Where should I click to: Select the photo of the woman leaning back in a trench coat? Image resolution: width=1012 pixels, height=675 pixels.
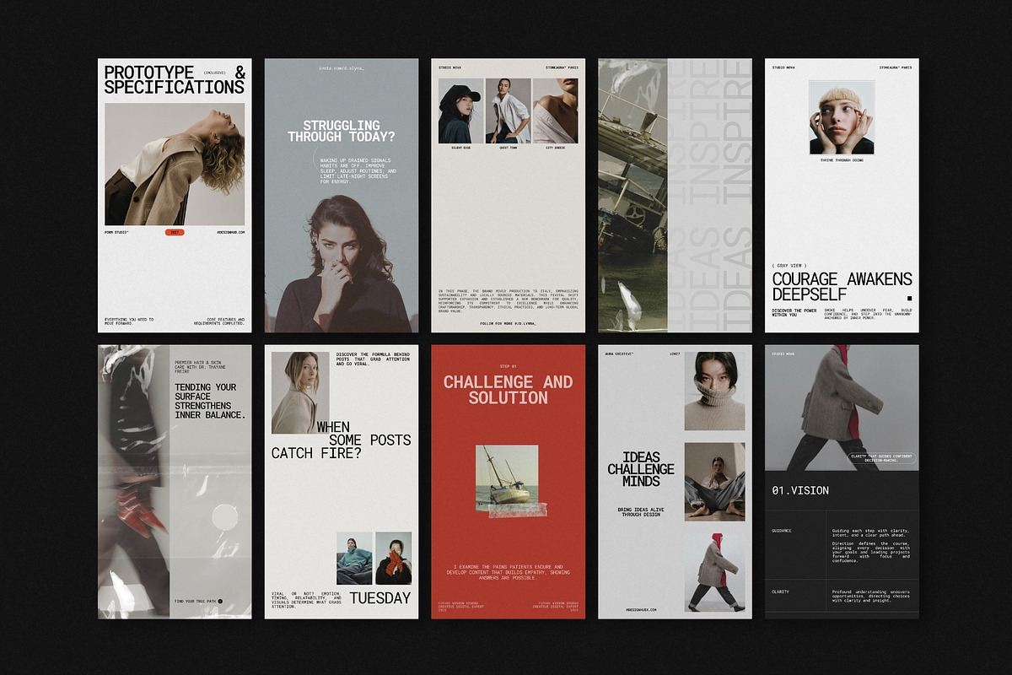[x=175, y=164]
